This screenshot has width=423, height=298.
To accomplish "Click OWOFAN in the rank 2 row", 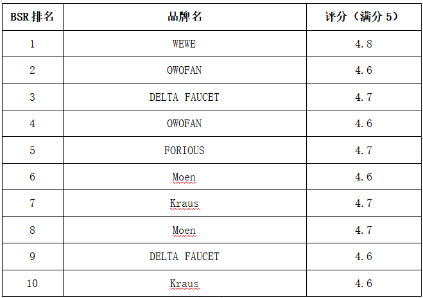I will pos(184,71).
